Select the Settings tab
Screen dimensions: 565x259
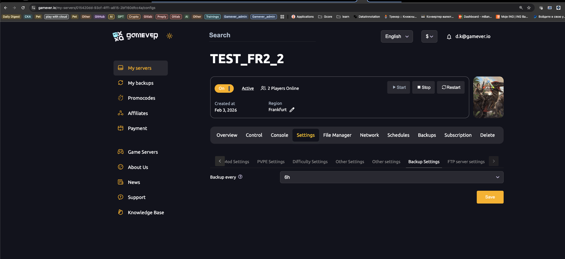click(306, 135)
